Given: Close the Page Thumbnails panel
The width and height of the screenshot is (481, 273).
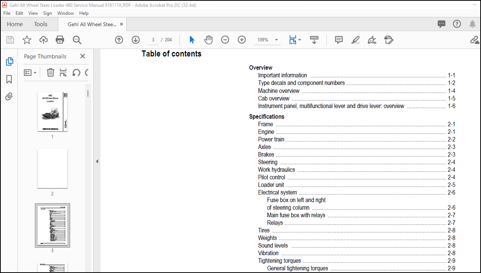Looking at the screenshot, I should coord(83,56).
